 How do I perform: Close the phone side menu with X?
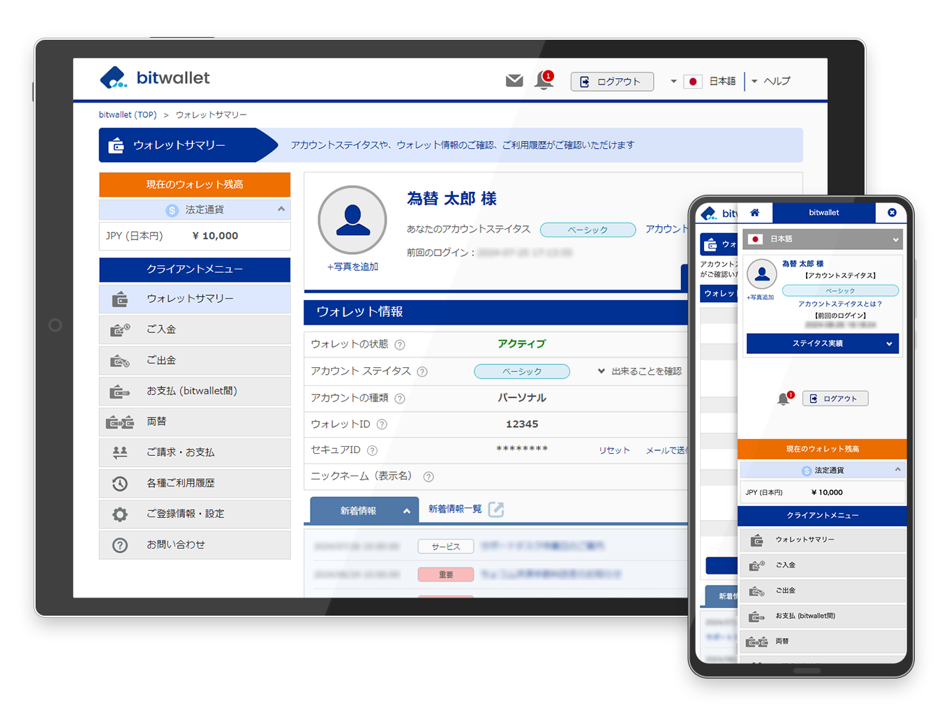click(892, 213)
